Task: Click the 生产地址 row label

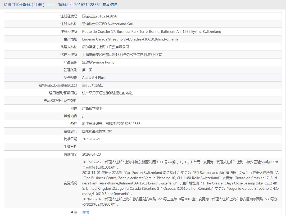Action: click(x=70, y=39)
